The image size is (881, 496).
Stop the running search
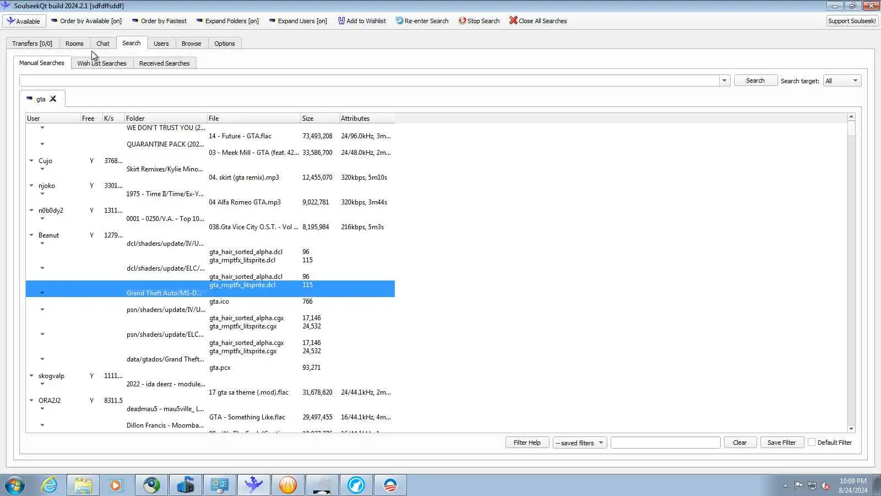tap(479, 21)
